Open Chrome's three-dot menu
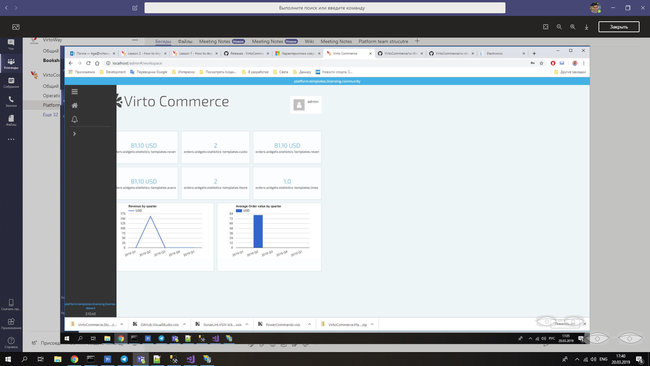Viewport: 650px width, 366px height. click(x=583, y=63)
